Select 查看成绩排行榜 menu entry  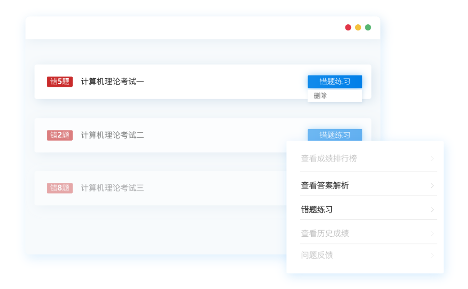(x=329, y=158)
